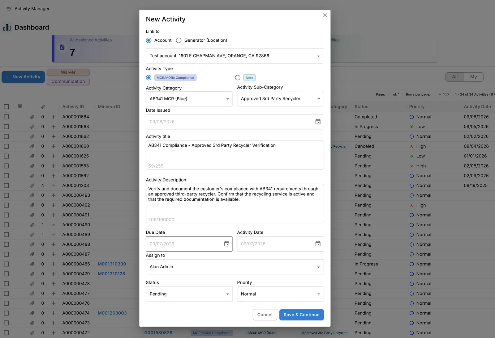Select the Account radio button
The width and height of the screenshot is (495, 338).
[149, 40]
